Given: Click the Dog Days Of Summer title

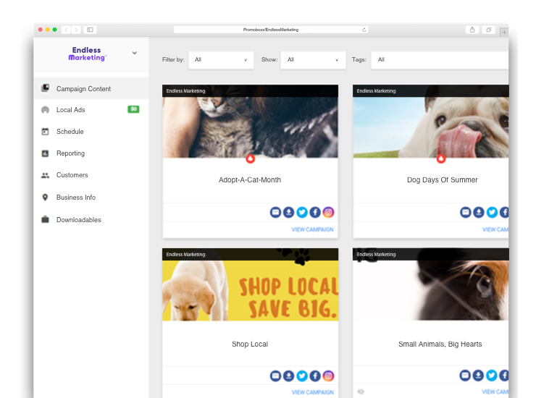Looking at the screenshot, I should 442,179.
